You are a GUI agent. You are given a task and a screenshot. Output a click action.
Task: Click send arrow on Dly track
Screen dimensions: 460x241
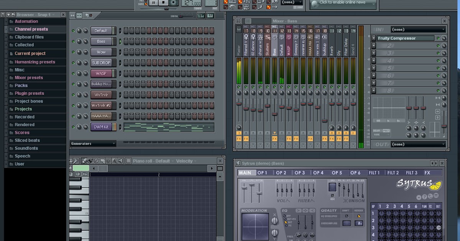pos(339,133)
